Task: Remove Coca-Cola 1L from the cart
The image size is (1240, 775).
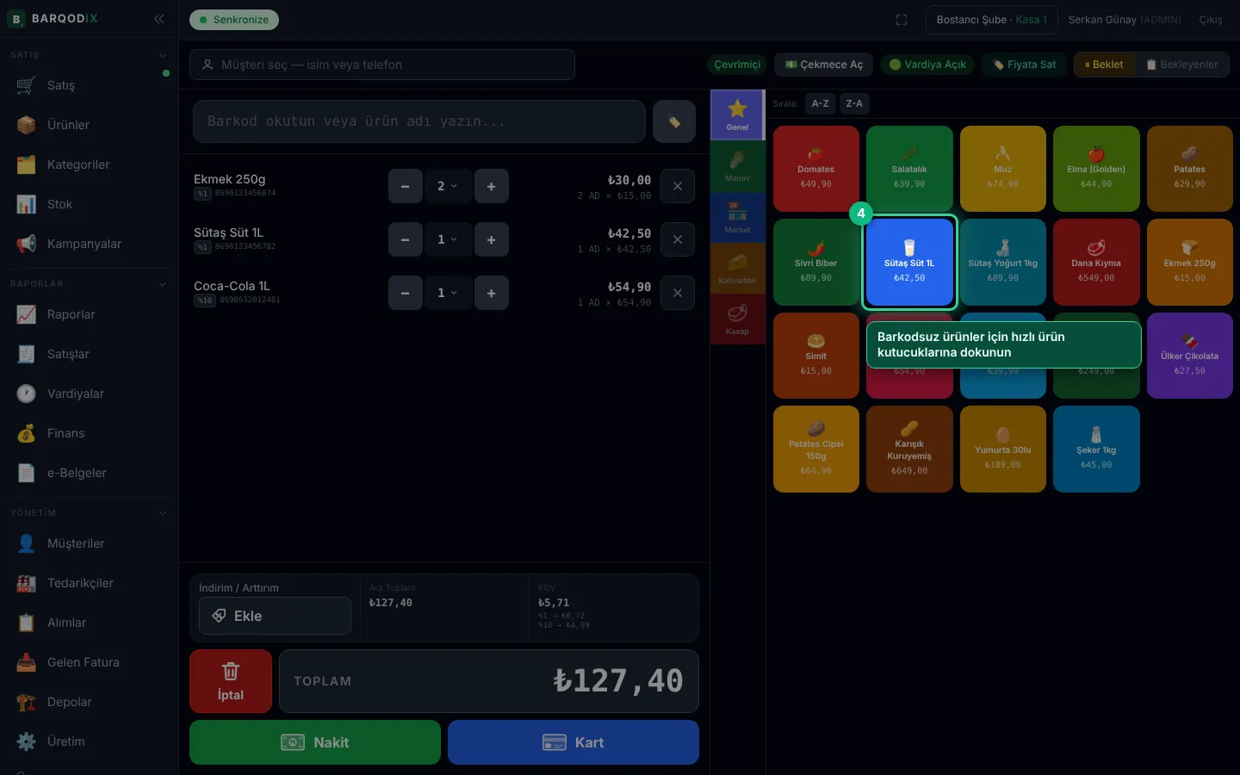Action: [678, 293]
